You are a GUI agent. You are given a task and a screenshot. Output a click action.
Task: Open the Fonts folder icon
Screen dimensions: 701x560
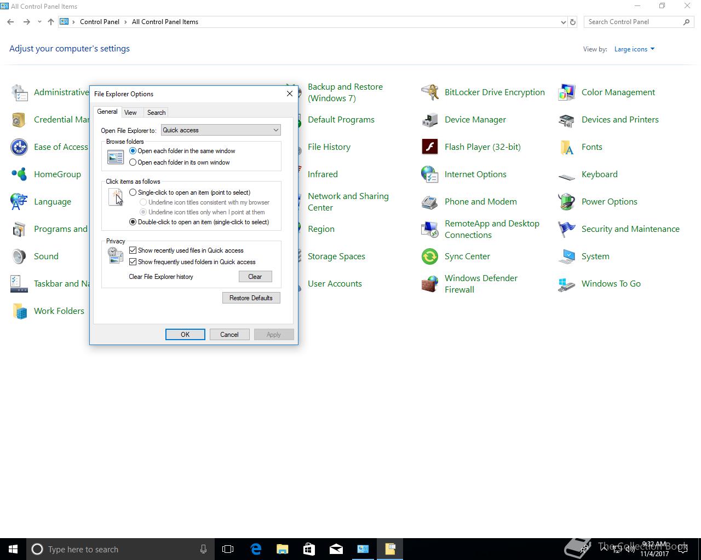pos(567,147)
